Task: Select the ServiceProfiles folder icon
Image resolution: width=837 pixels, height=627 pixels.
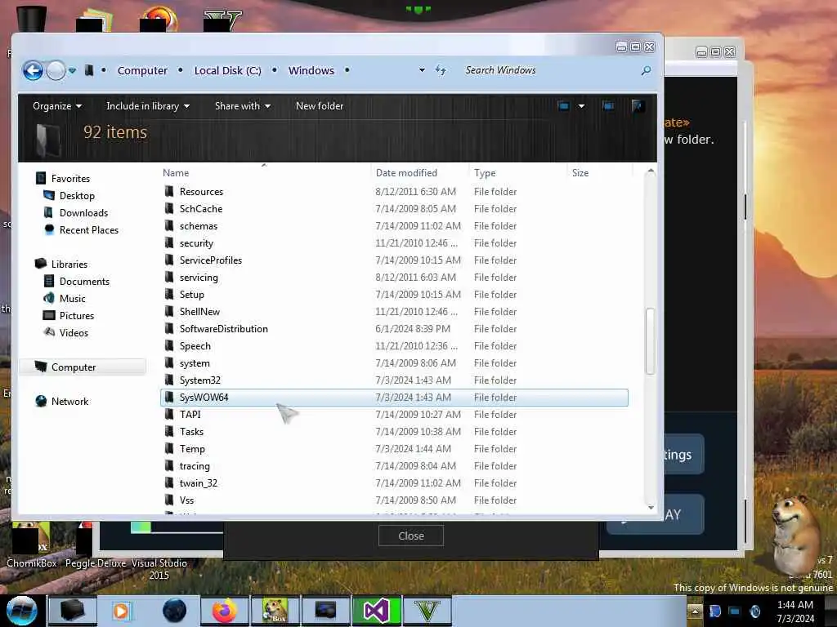Action: (169, 260)
